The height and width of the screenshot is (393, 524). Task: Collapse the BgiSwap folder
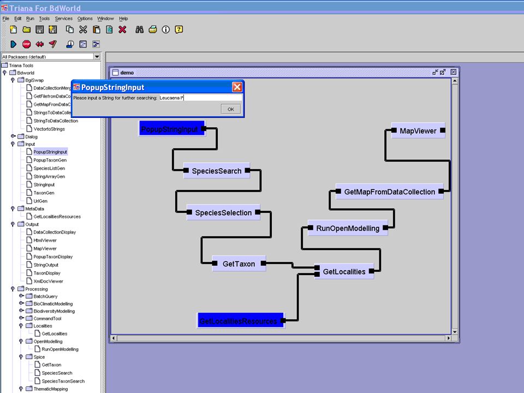point(13,80)
